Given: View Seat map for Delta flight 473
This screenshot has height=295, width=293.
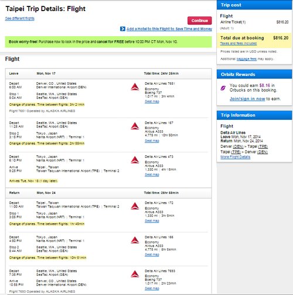Looking at the screenshot, I should coord(152,175).
